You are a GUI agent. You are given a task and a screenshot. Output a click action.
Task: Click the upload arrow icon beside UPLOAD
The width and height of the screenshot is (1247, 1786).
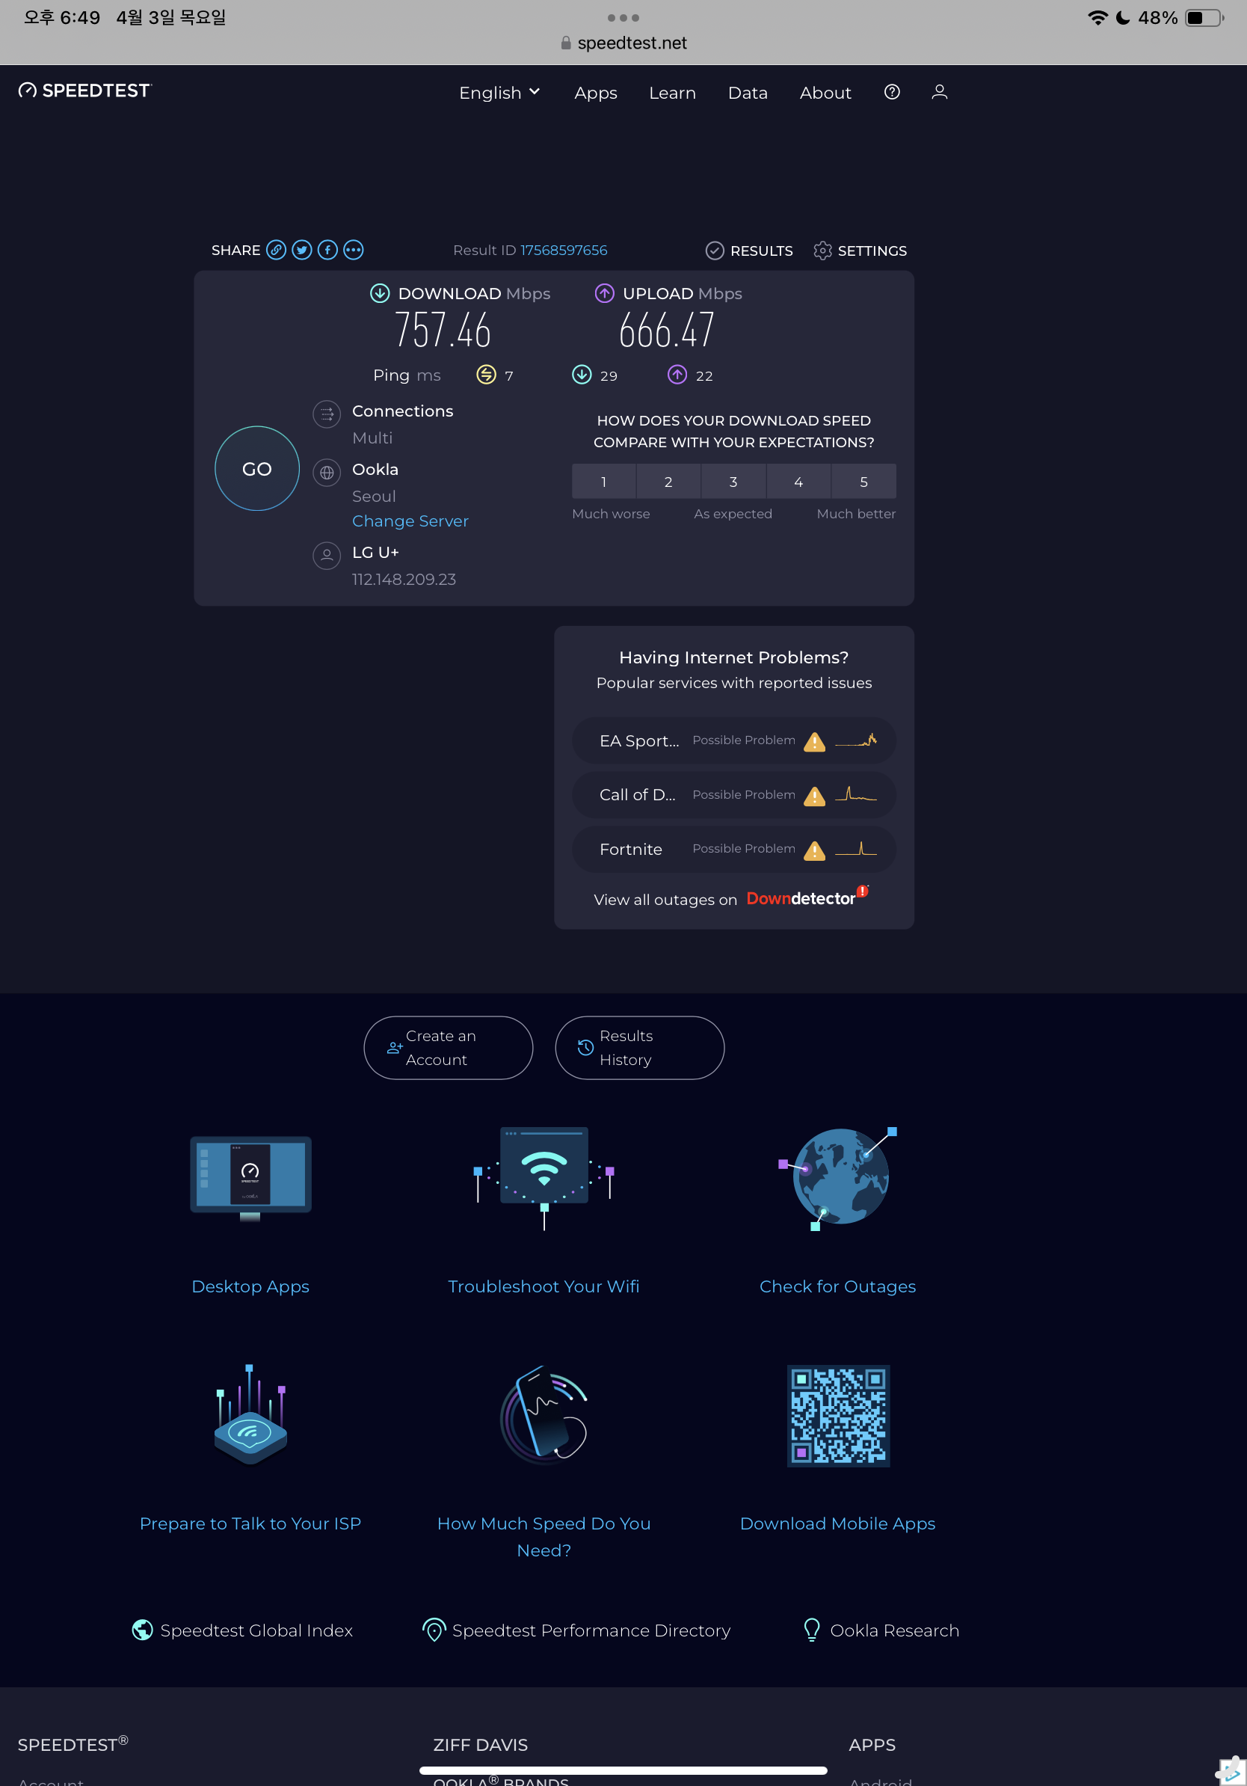click(x=604, y=293)
